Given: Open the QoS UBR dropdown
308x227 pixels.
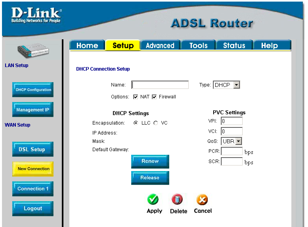Looking at the screenshot, I should point(231,141).
